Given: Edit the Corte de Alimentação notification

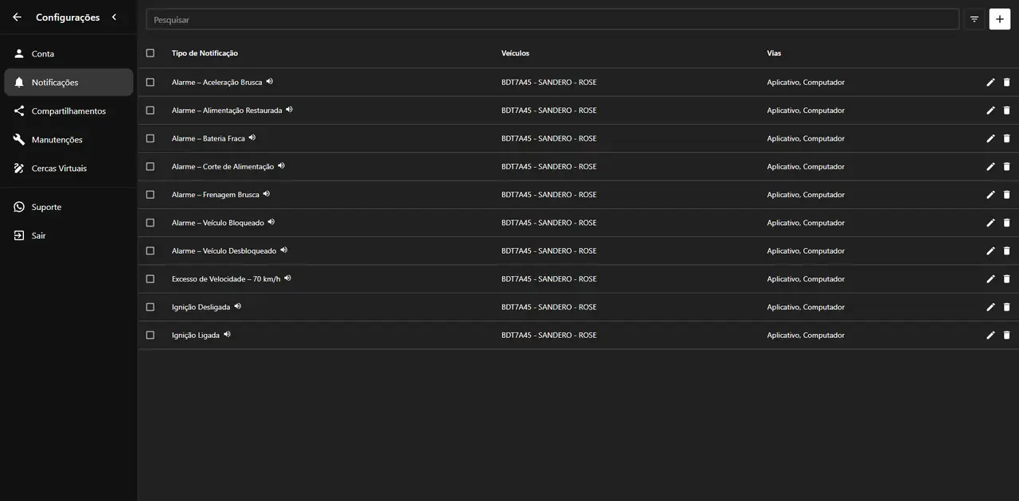Looking at the screenshot, I should click(990, 167).
